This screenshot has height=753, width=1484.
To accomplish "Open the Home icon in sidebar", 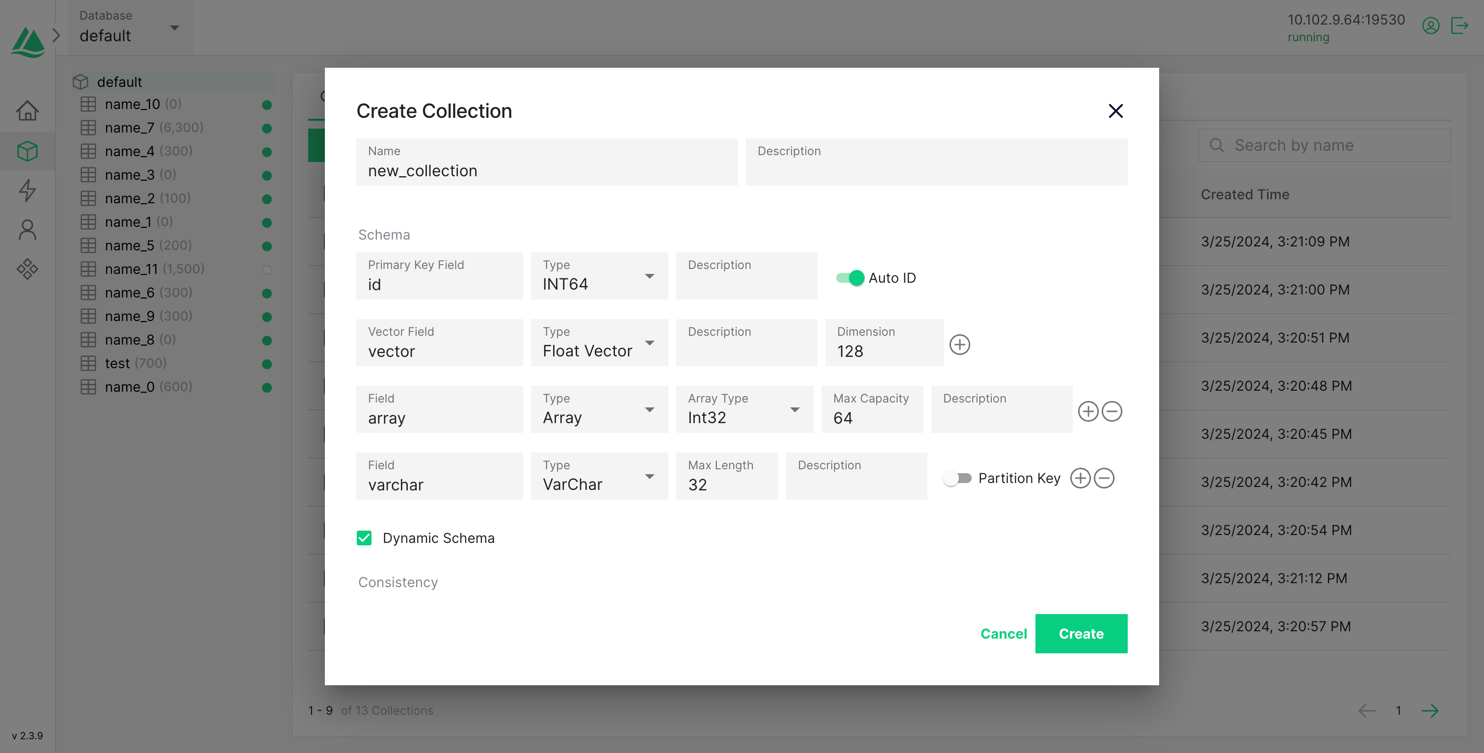I will click(27, 110).
